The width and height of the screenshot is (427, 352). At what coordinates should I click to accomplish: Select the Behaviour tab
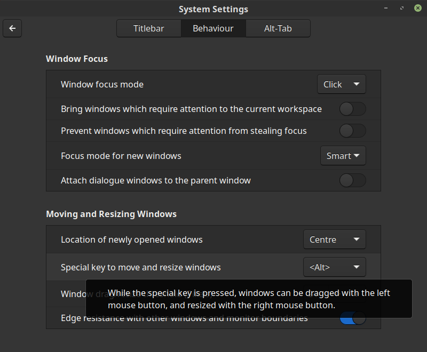(213, 28)
